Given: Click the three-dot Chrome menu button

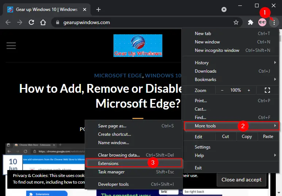Looking at the screenshot, I should [274, 23].
